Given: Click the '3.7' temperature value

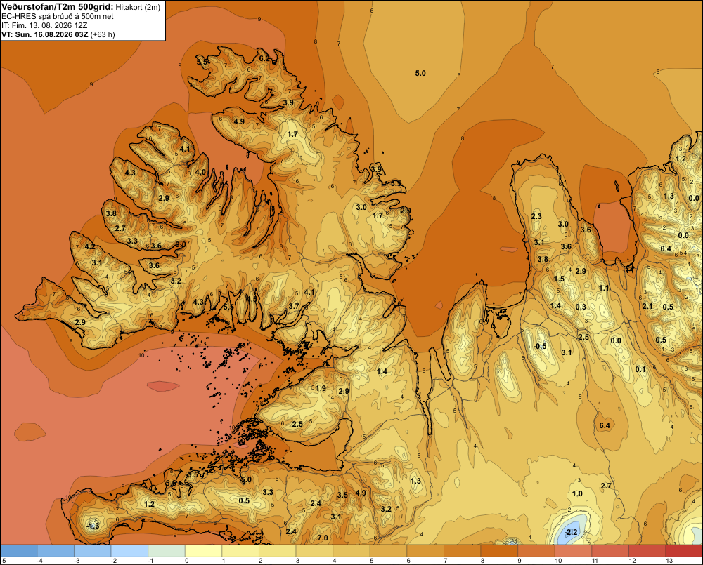Looking at the screenshot, I should click(x=294, y=306).
